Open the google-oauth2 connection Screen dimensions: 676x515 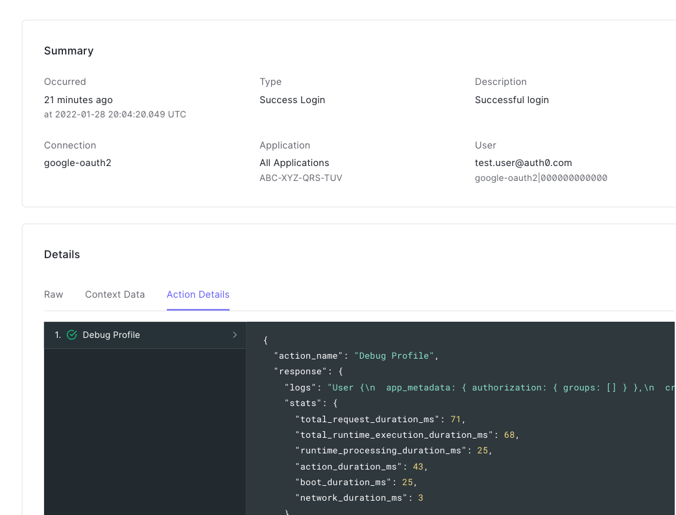click(77, 163)
